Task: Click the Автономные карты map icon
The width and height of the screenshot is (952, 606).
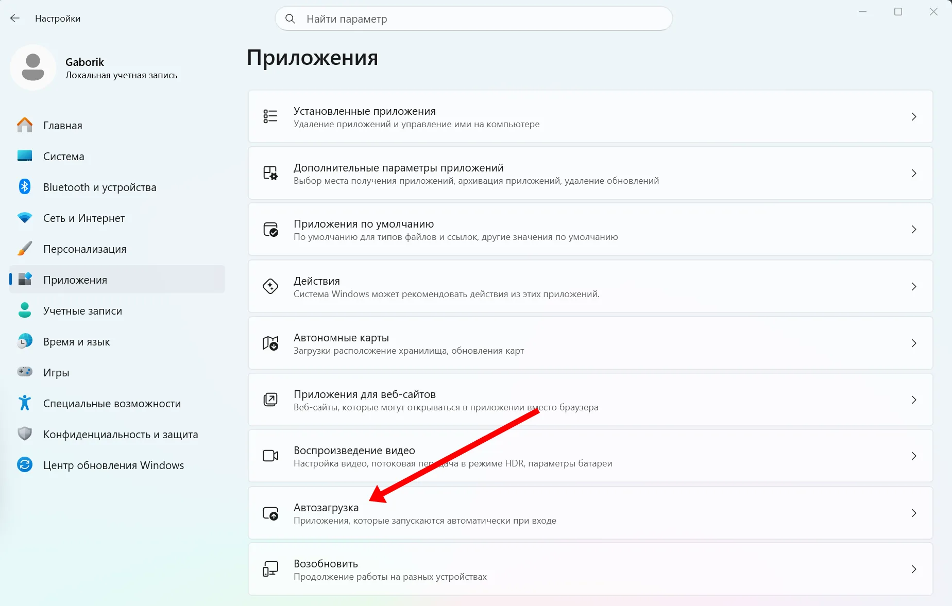Action: pyautogui.click(x=270, y=343)
